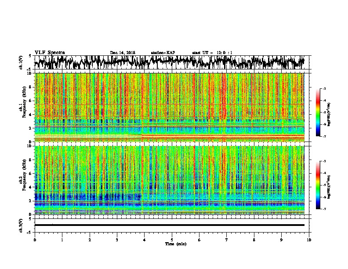The image size is (348, 269).
Task: Click the ch.3 voltage trace panel
Action: 172,225
